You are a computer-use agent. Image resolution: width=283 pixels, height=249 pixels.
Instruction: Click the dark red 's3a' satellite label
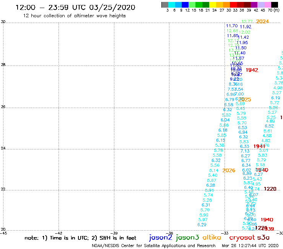click(x=263, y=238)
